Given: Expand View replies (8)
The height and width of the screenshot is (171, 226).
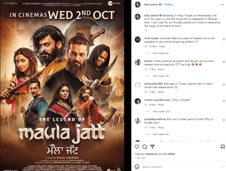Looking at the screenshot, I should point(161,134).
